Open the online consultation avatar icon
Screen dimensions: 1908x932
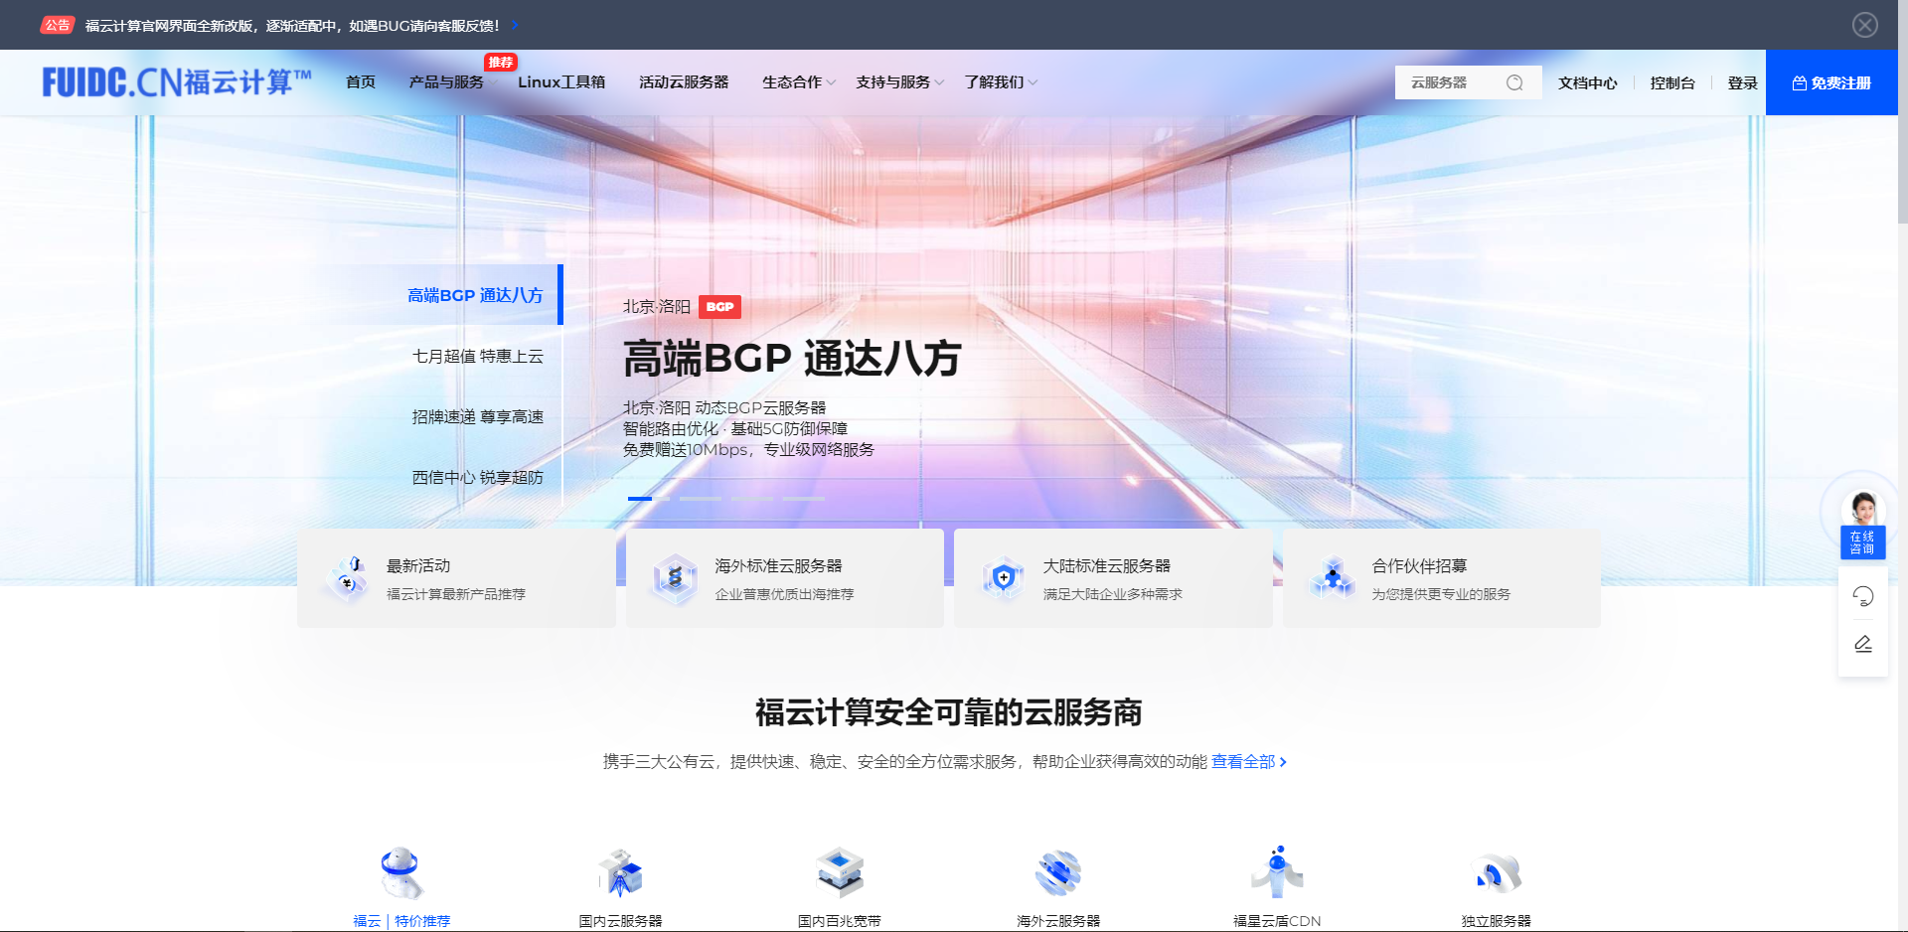(x=1863, y=509)
